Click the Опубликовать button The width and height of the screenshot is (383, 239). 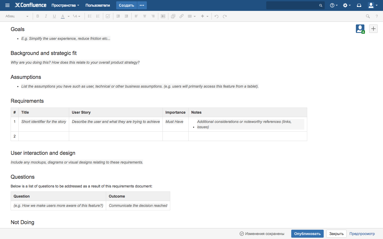(307, 234)
